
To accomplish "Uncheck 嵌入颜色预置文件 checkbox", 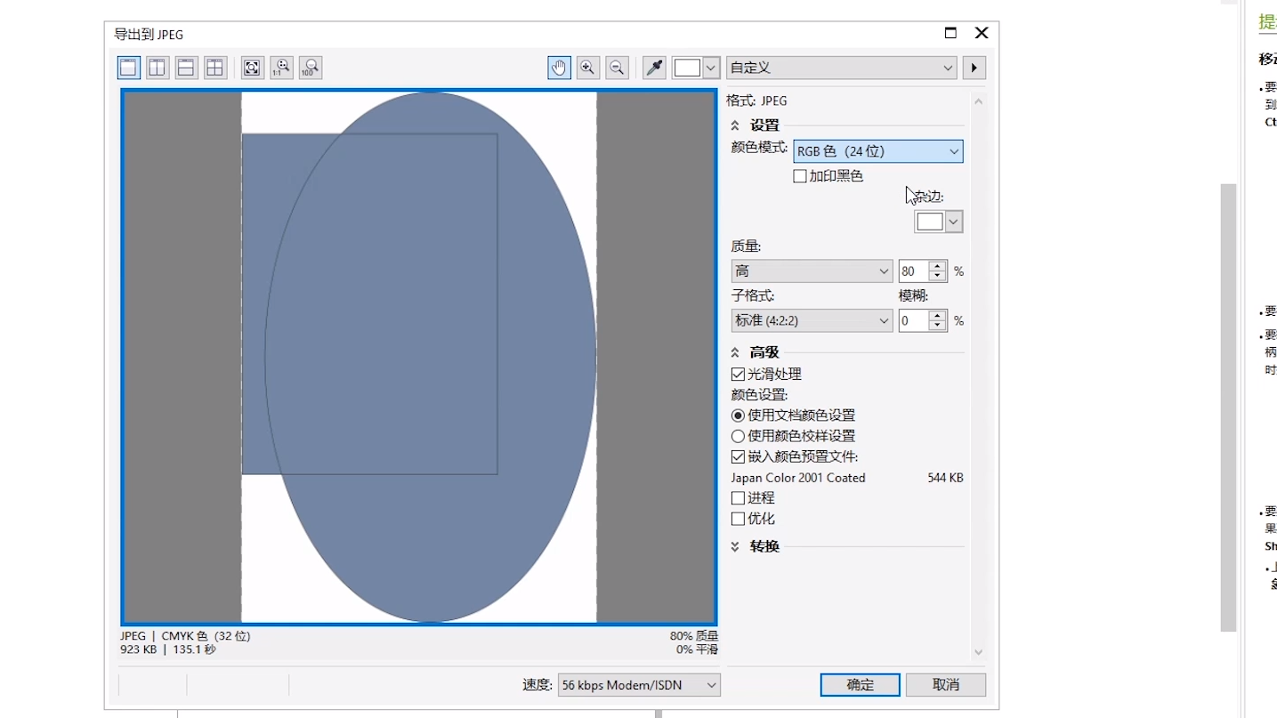I will pos(738,456).
